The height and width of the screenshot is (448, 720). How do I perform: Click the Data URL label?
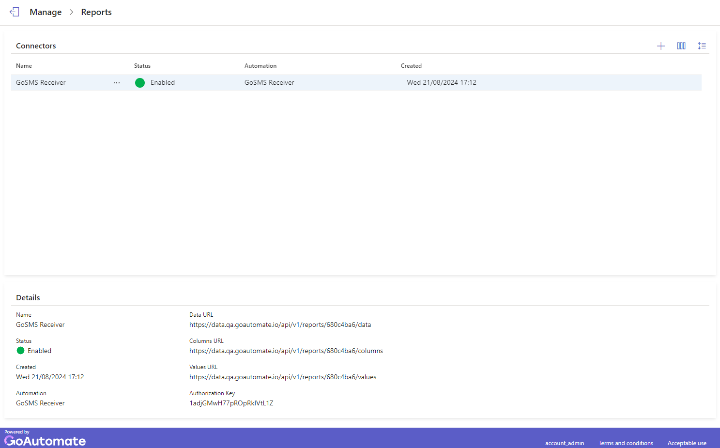[201, 315]
